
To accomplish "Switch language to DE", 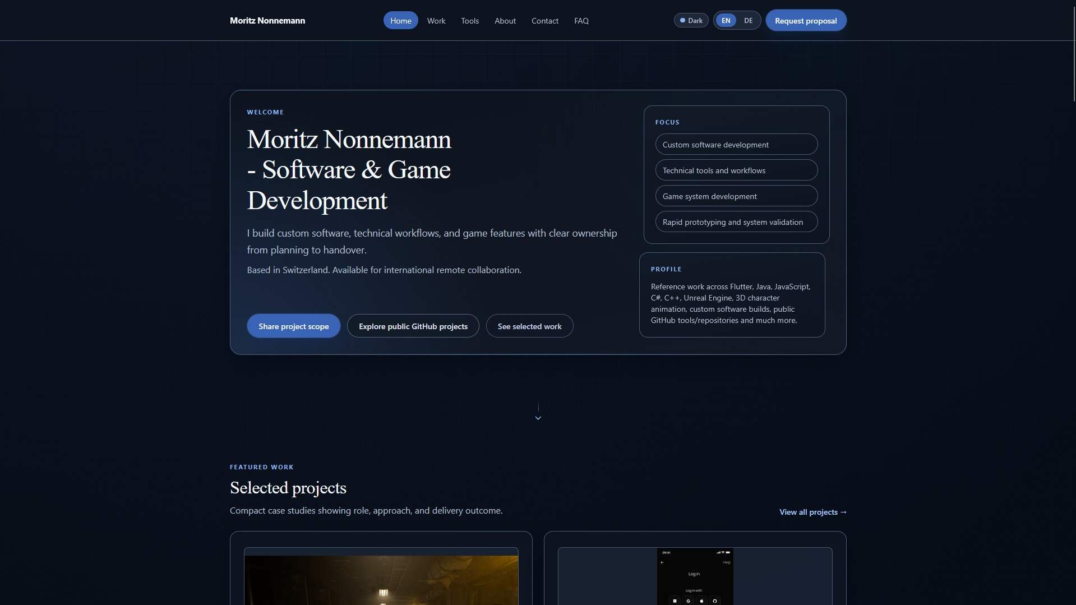I will pos(748,20).
